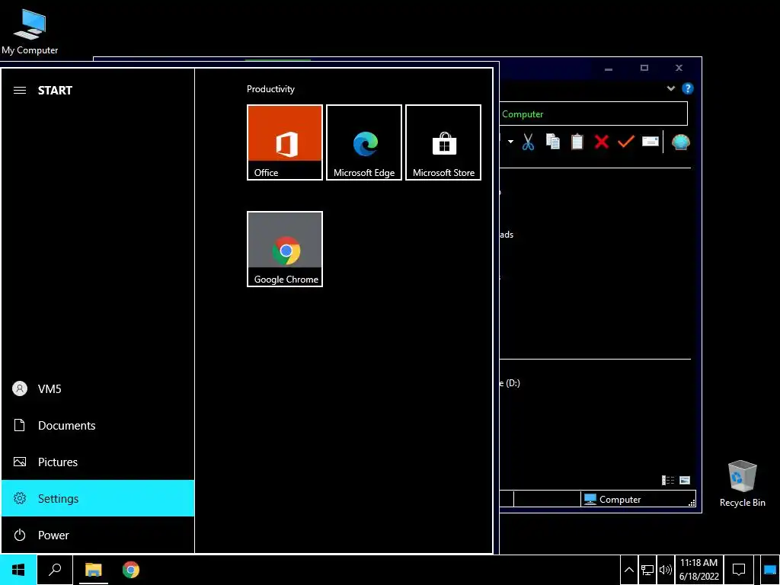The image size is (780, 585).
Task: Open VM5 user account options
Action: pos(97,388)
